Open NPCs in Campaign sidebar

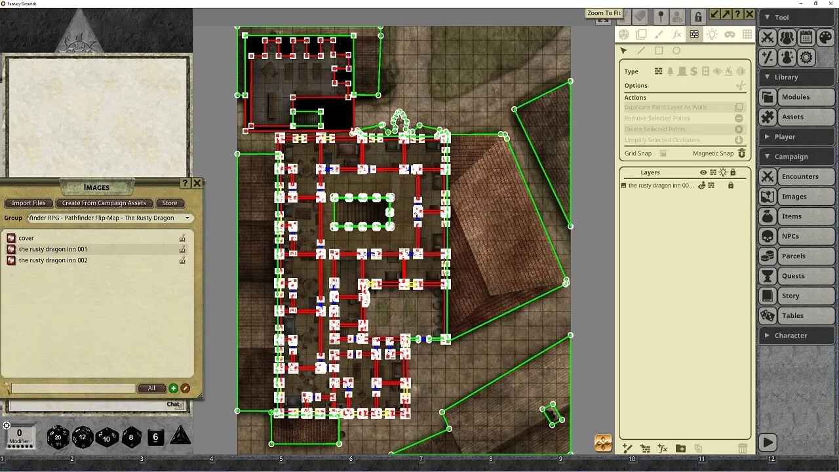click(797, 236)
